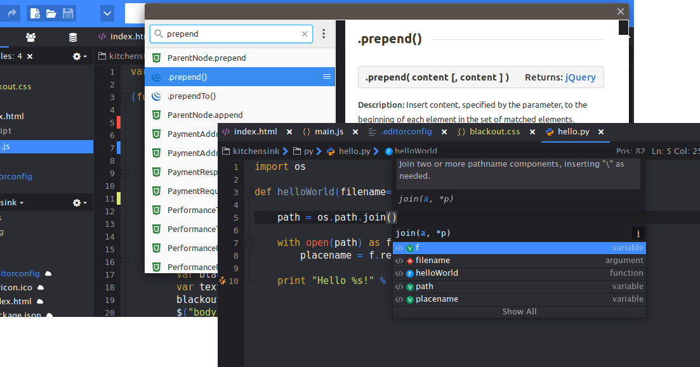700x367 pixels.
Task: Clear the prepend search with the X icon
Action: click(305, 34)
